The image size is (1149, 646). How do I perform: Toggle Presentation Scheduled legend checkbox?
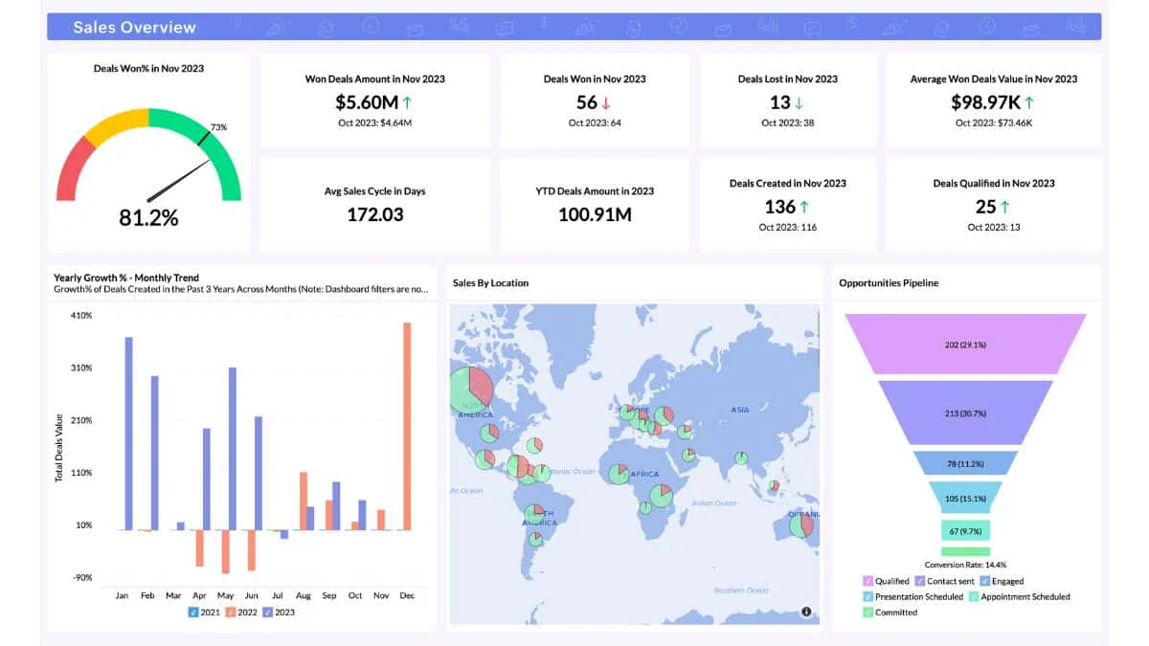(x=867, y=596)
